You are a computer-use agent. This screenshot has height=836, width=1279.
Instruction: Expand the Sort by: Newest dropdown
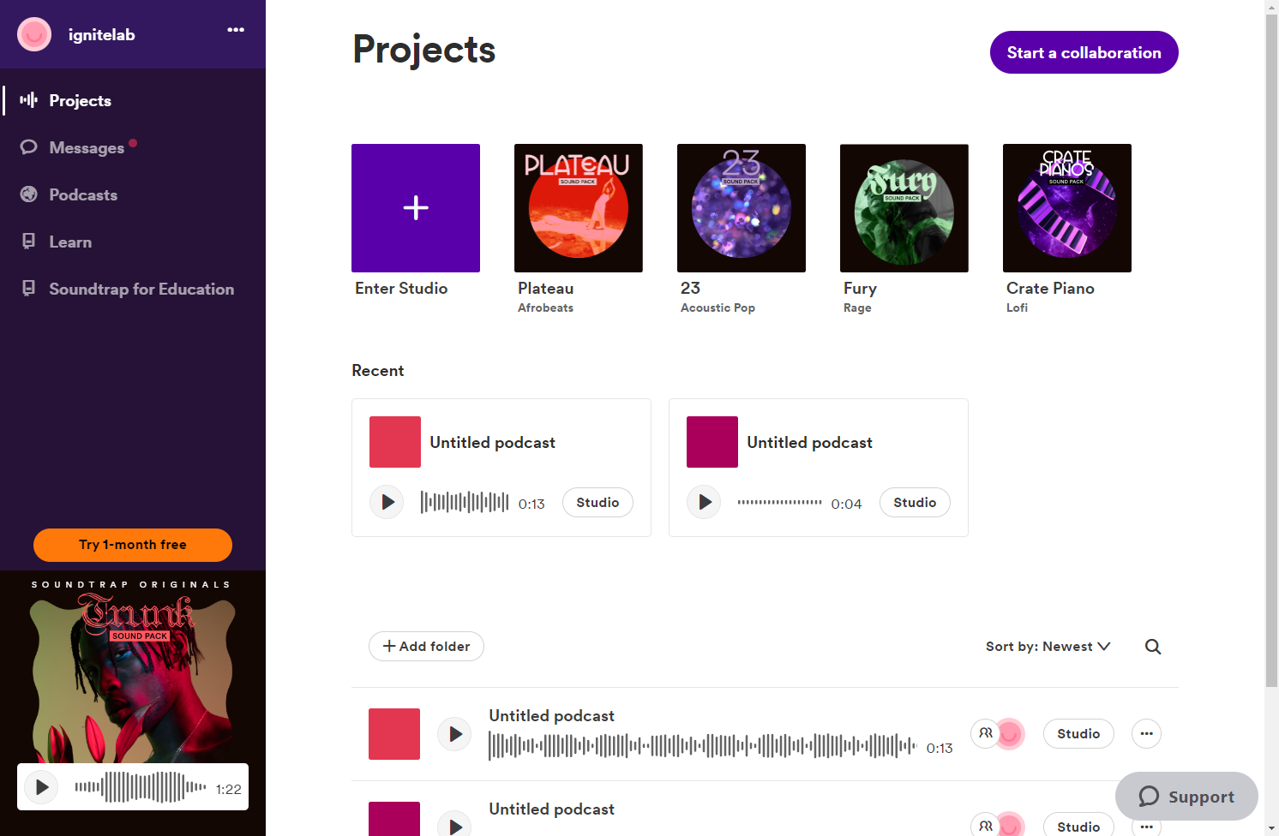click(x=1048, y=647)
